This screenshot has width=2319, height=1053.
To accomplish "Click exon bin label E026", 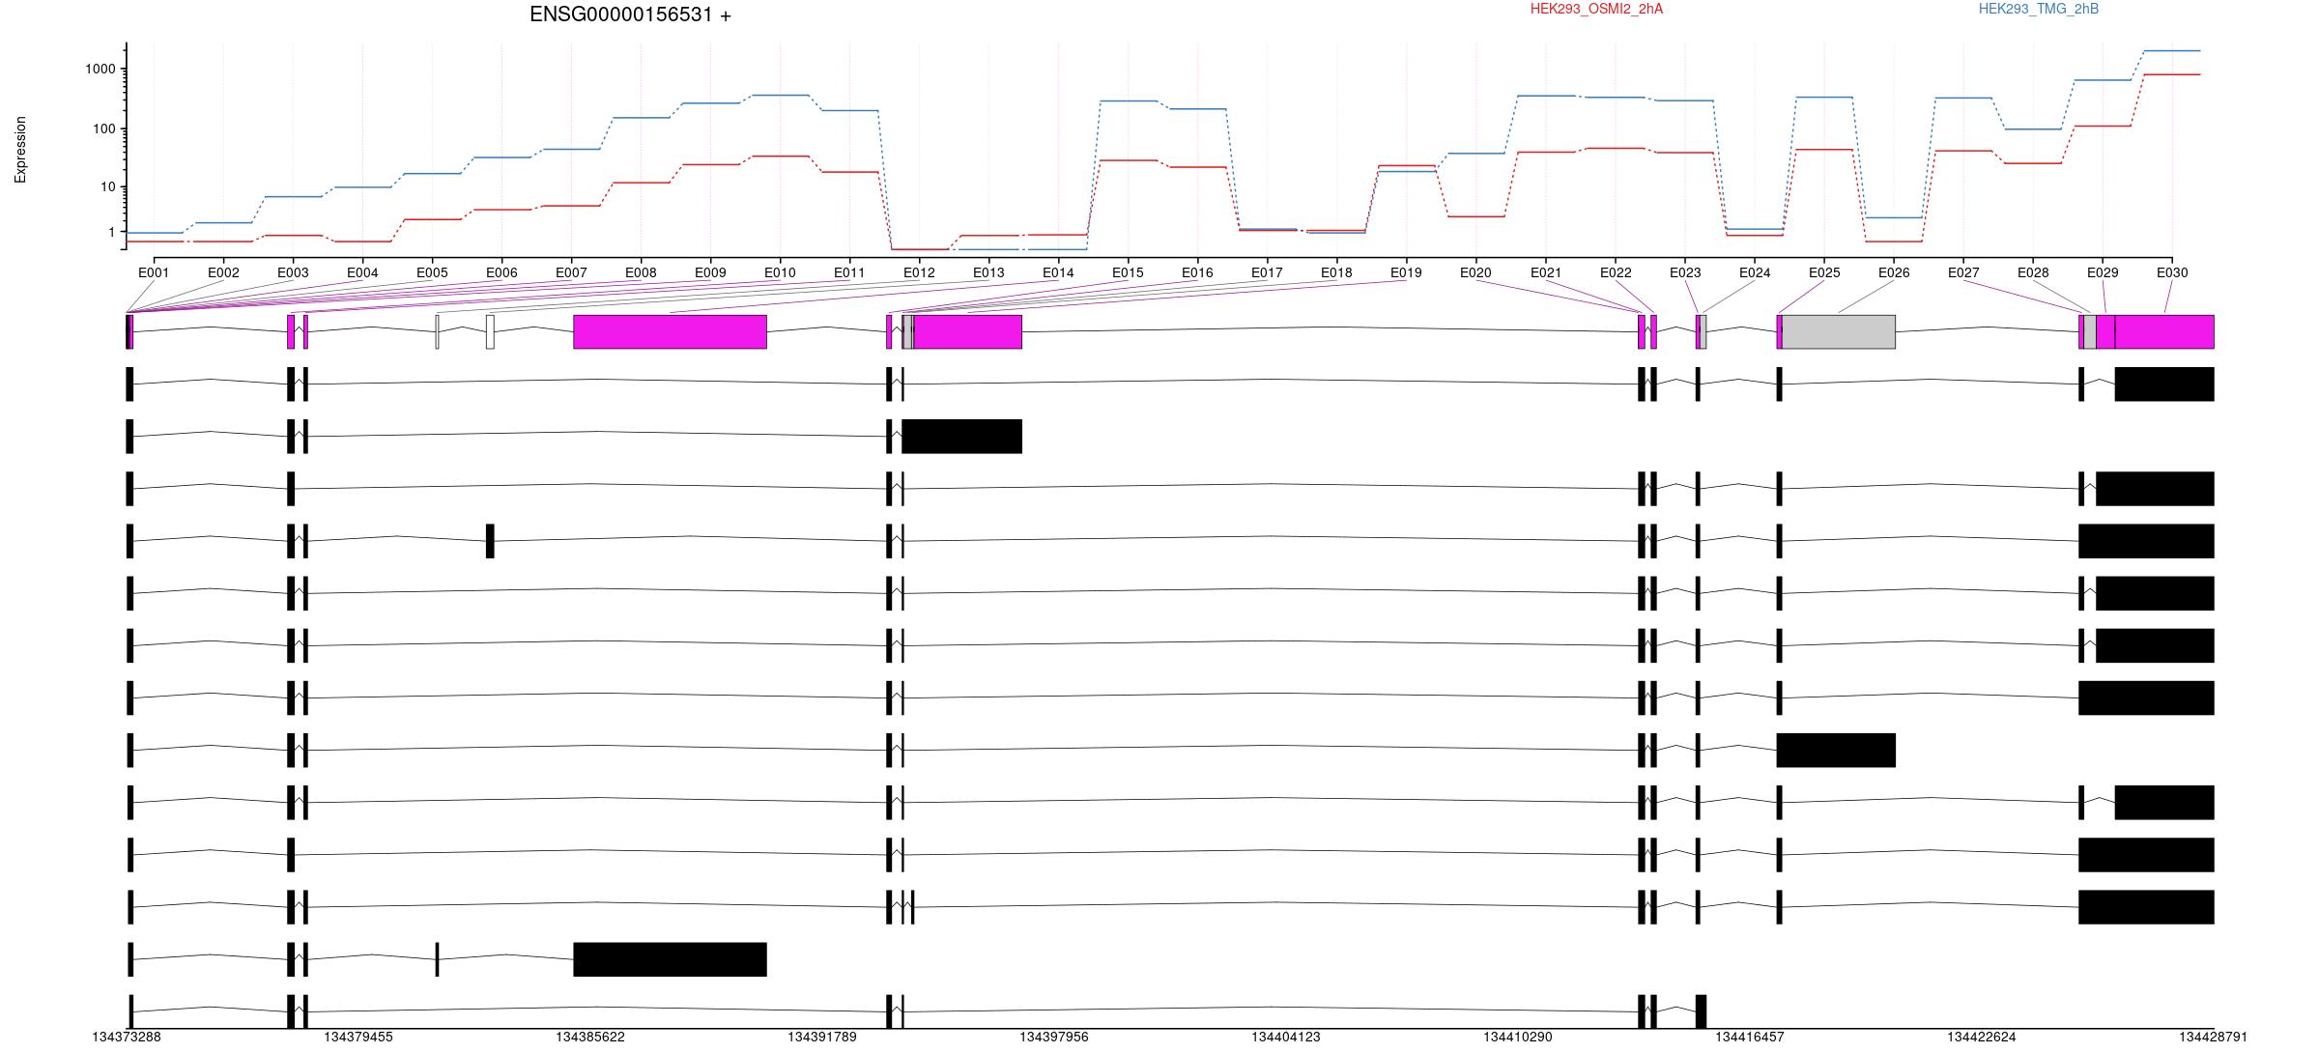I will (1894, 272).
